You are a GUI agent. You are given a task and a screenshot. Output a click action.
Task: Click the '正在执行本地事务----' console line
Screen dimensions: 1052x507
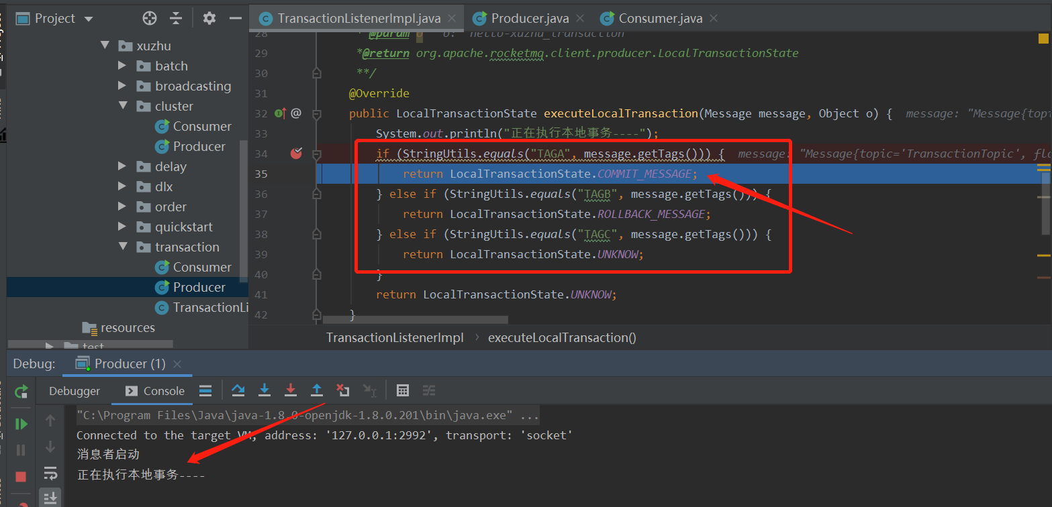pos(141,475)
